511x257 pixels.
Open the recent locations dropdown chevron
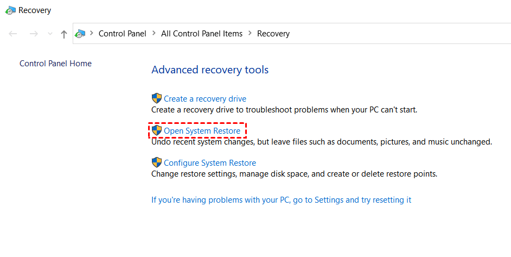[50, 34]
